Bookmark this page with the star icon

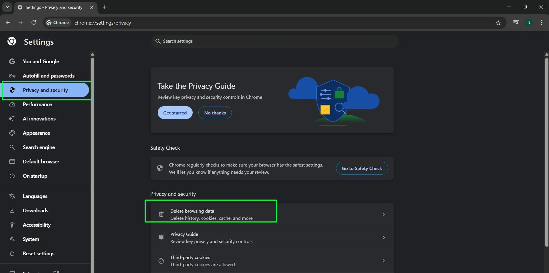(498, 23)
